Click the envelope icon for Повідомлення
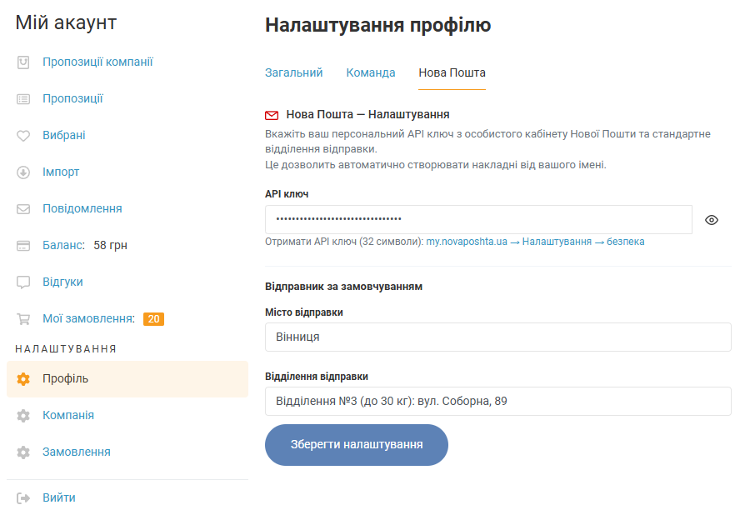The width and height of the screenshot is (745, 515). (x=23, y=209)
